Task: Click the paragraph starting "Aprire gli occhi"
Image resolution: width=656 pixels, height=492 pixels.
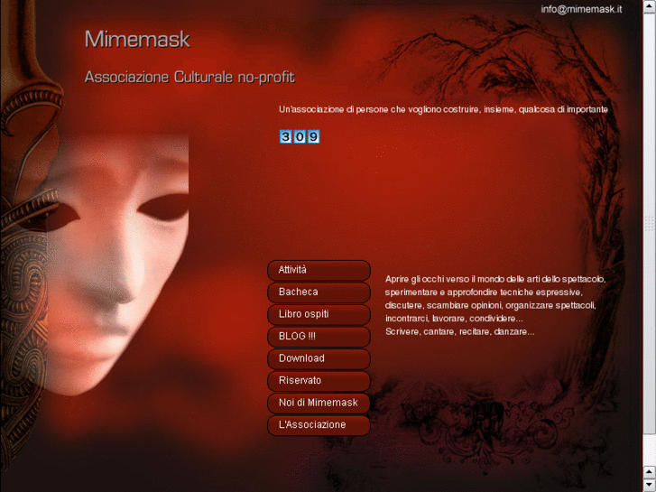Action: [495, 305]
